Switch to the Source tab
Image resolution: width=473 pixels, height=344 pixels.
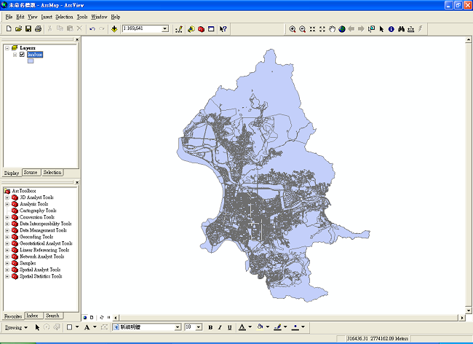point(31,173)
